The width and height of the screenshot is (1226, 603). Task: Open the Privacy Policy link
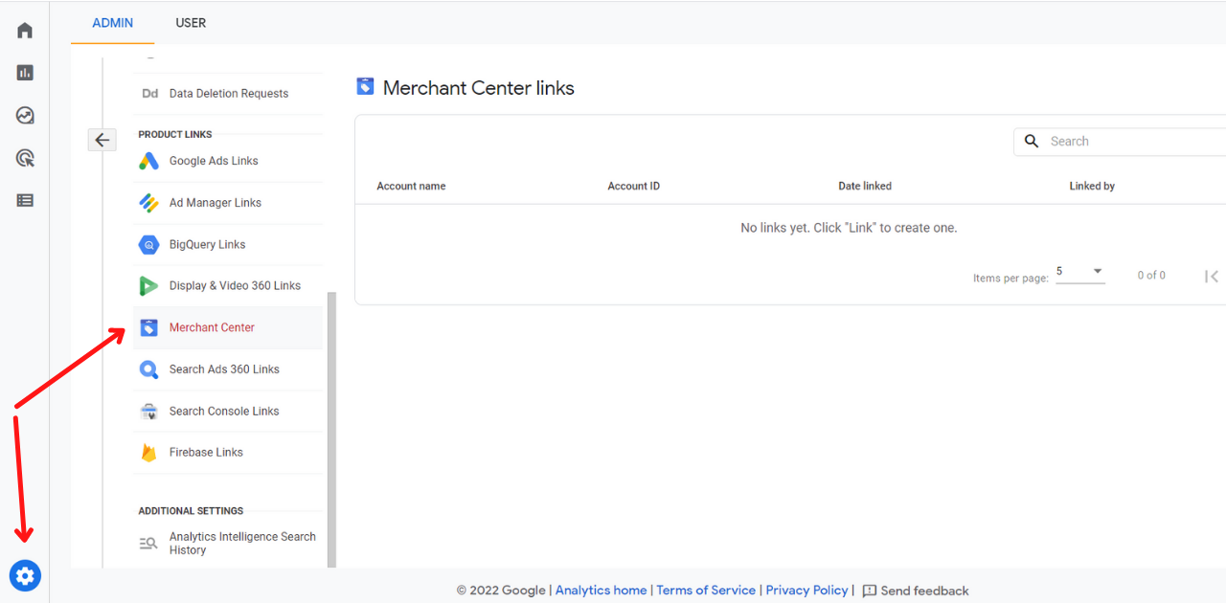[x=806, y=591]
